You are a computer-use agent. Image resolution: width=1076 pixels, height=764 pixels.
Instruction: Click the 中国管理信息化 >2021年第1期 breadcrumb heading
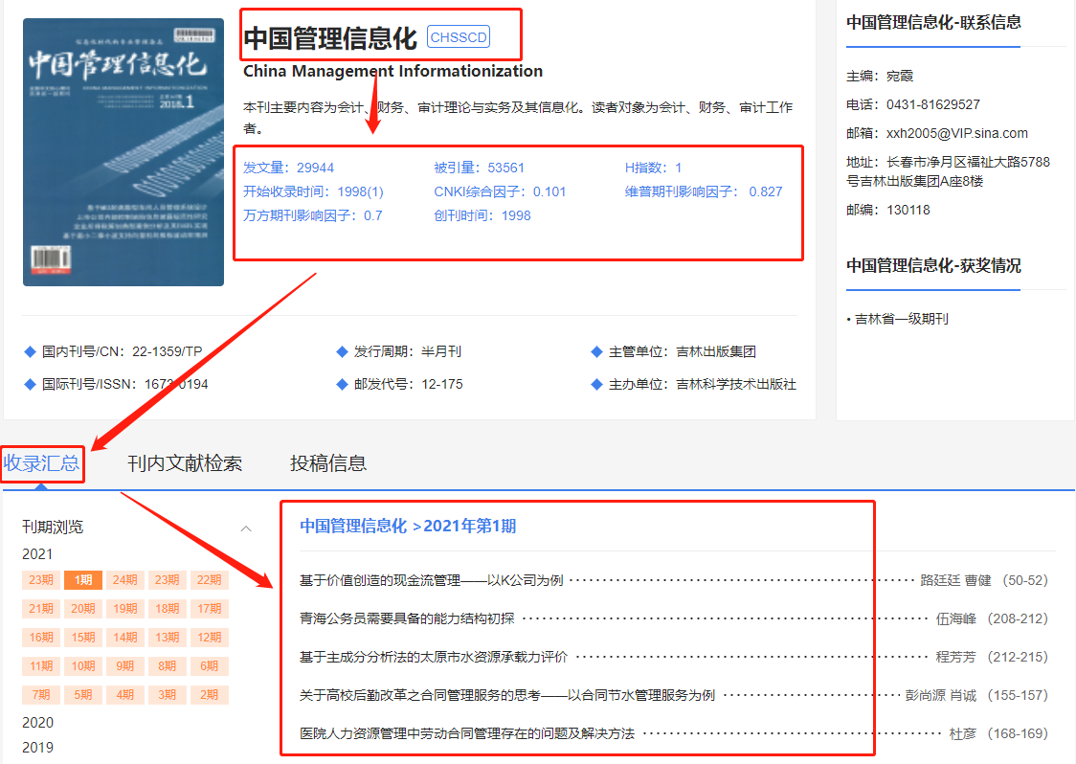[408, 527]
